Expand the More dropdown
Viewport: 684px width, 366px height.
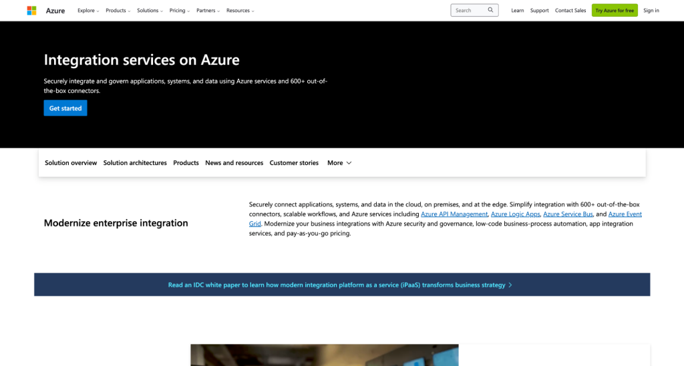339,163
